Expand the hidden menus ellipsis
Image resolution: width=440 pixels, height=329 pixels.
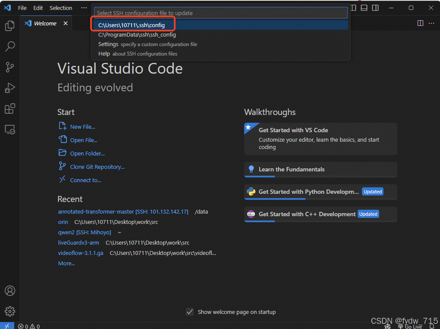[84, 8]
